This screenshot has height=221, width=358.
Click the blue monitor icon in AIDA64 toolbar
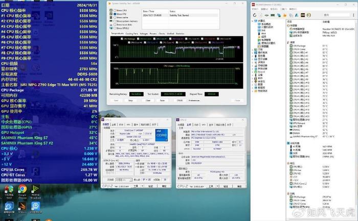tap(279, 15)
